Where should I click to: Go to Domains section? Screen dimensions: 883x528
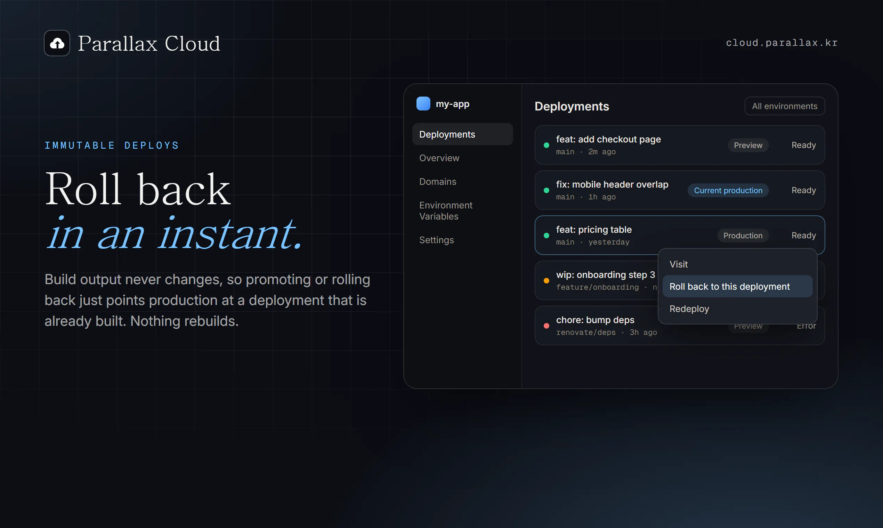pyautogui.click(x=462, y=181)
